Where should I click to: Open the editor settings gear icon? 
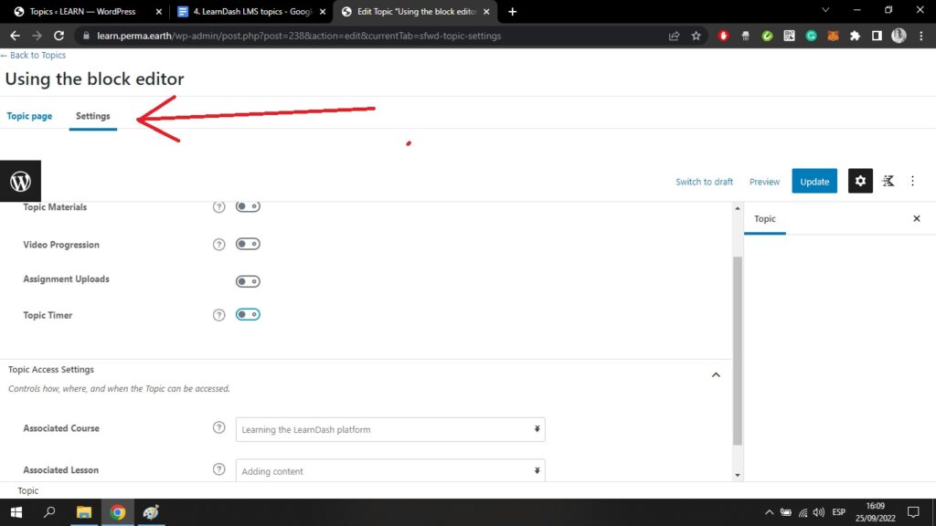[859, 181]
